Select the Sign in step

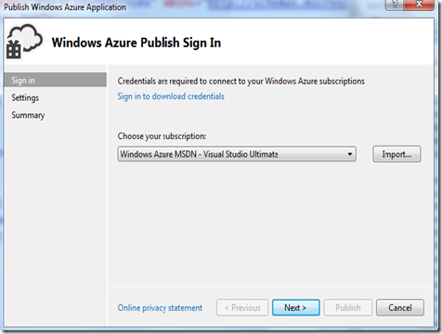pos(55,80)
